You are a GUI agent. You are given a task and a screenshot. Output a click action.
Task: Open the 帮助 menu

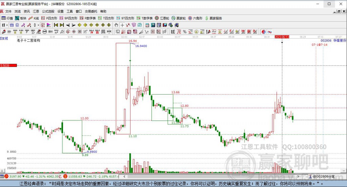click(x=103, y=11)
